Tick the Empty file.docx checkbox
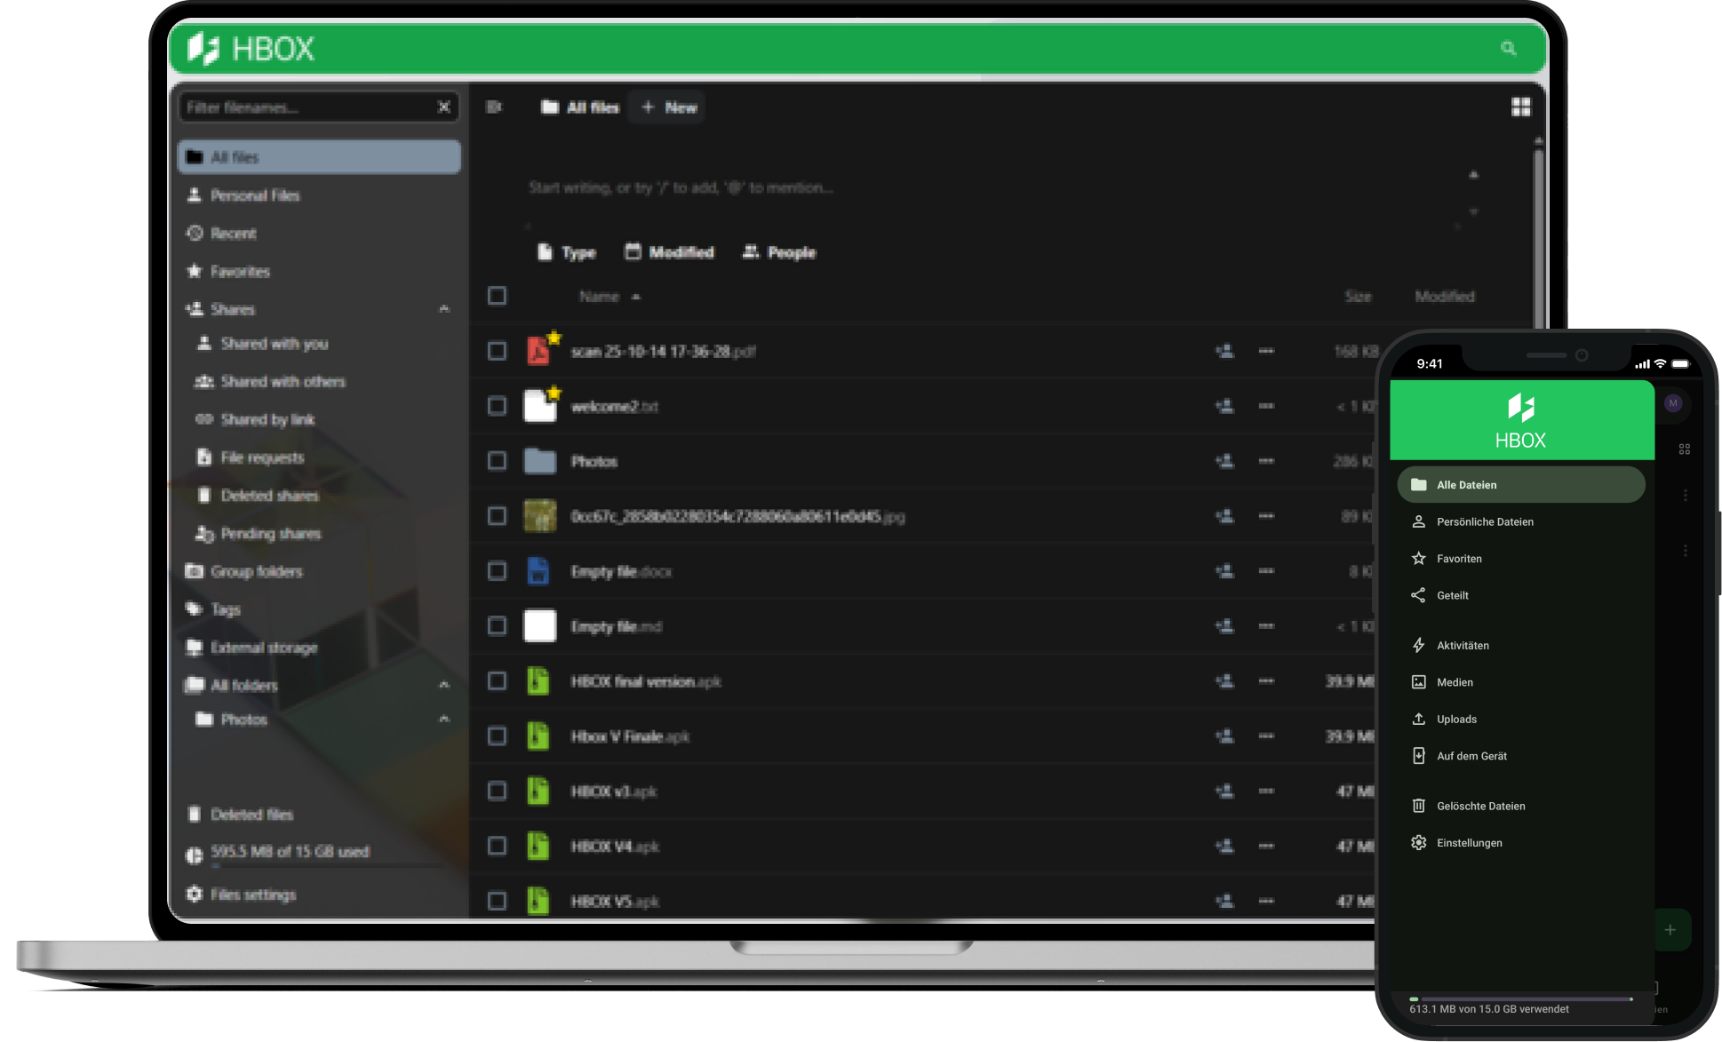The width and height of the screenshot is (1722, 1042). (497, 571)
